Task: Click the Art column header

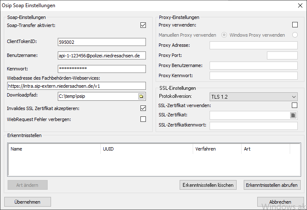Action: pyautogui.click(x=265, y=149)
